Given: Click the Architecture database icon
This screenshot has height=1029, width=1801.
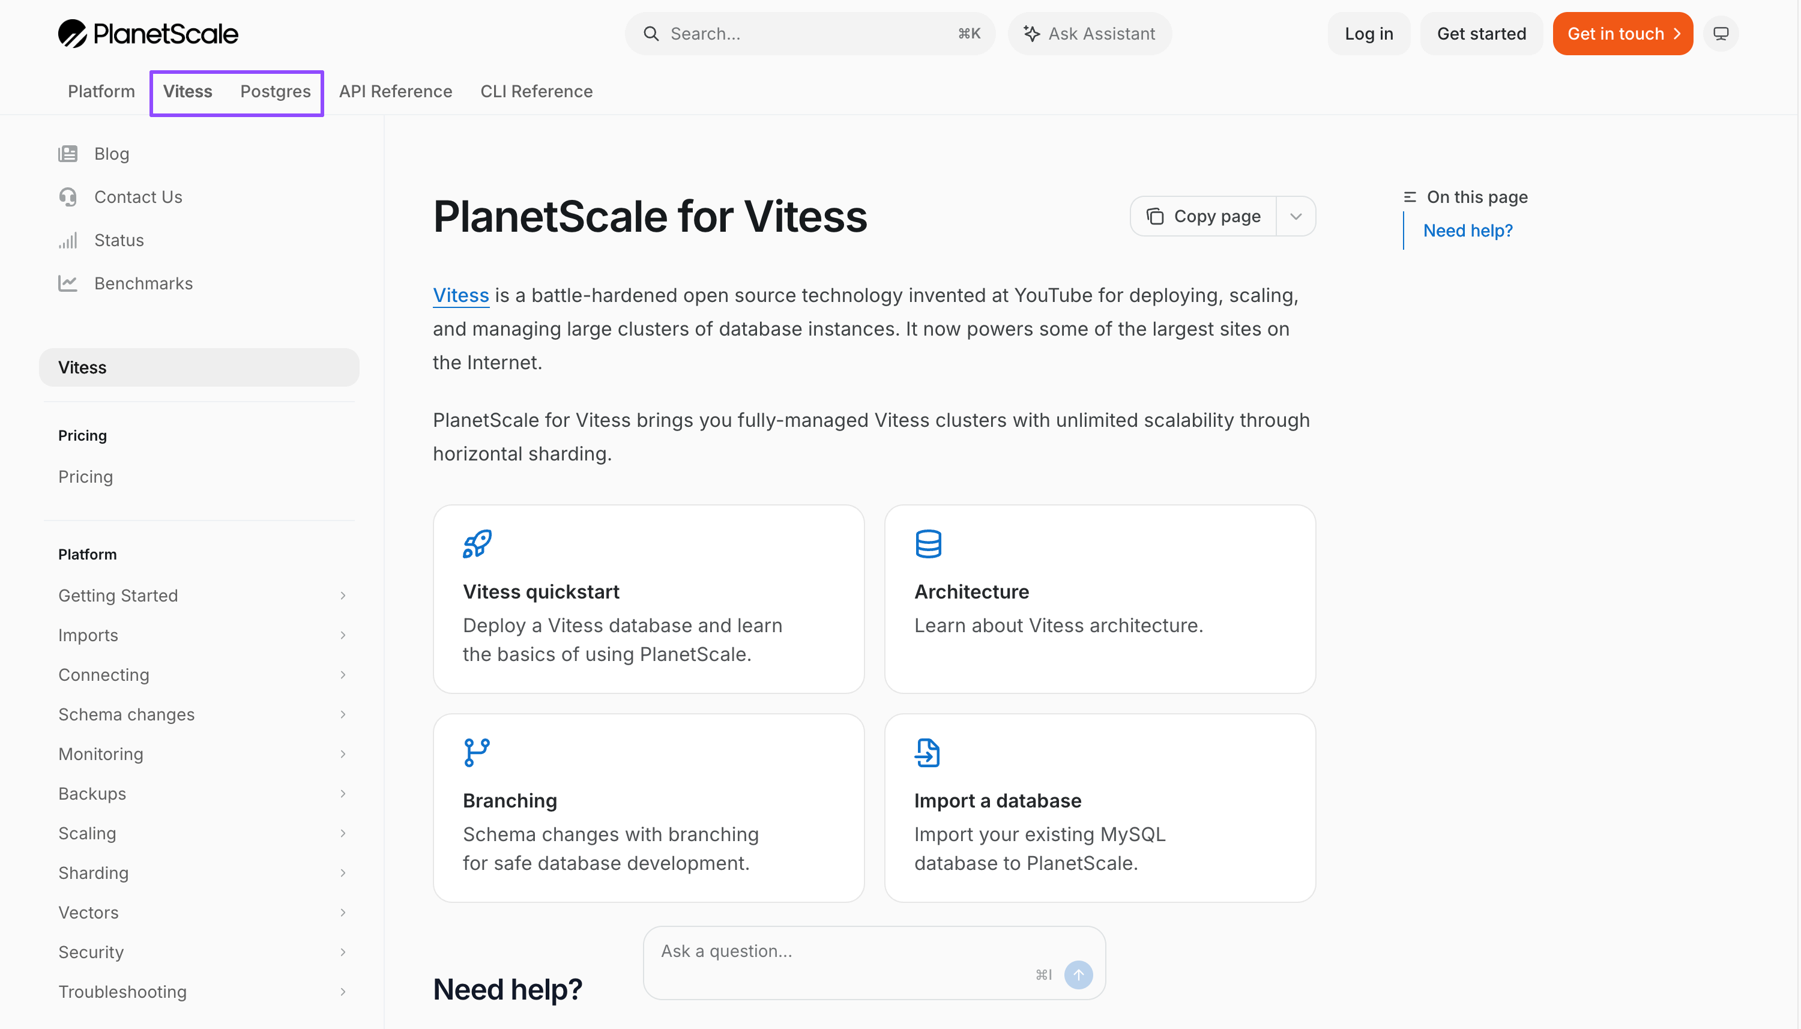Looking at the screenshot, I should [x=928, y=543].
